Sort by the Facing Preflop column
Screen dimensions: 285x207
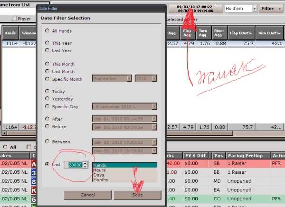[248, 156]
